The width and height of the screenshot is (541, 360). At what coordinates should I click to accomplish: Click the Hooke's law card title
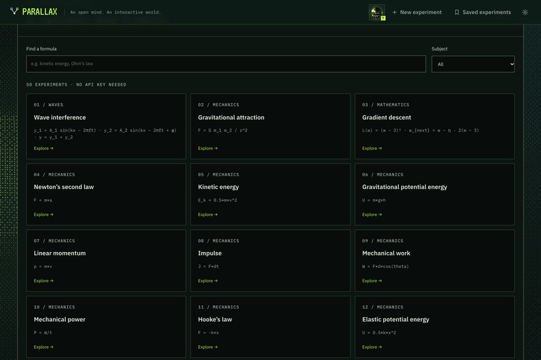click(215, 319)
